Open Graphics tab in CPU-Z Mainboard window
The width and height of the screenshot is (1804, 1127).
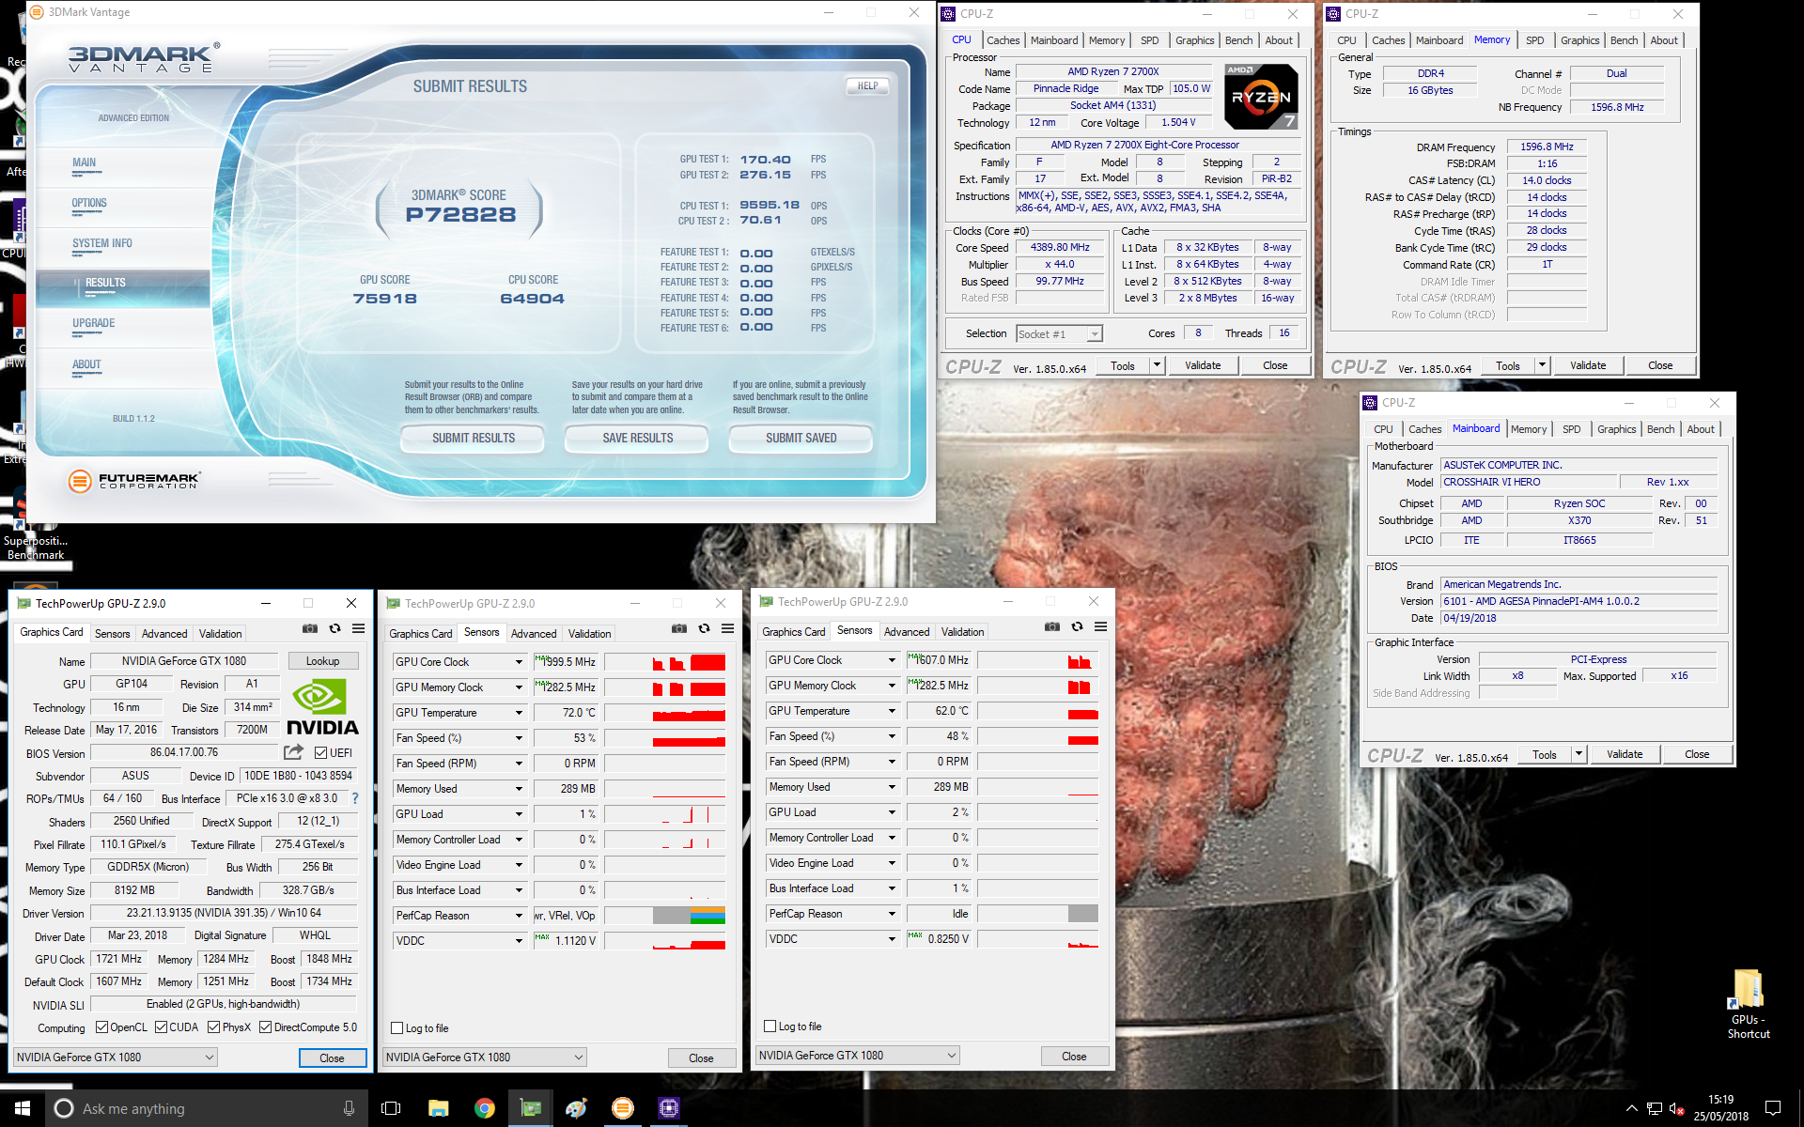(1617, 429)
